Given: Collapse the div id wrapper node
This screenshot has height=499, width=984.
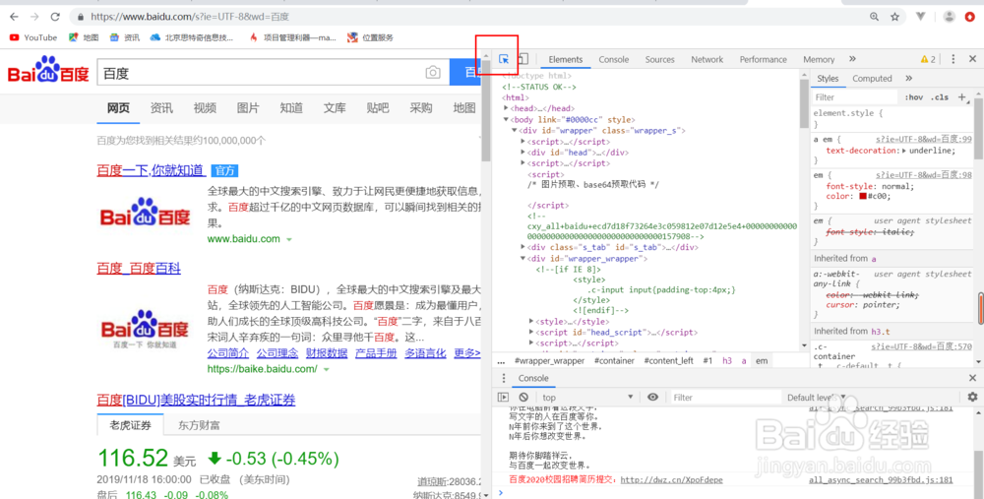Looking at the screenshot, I should tap(514, 131).
